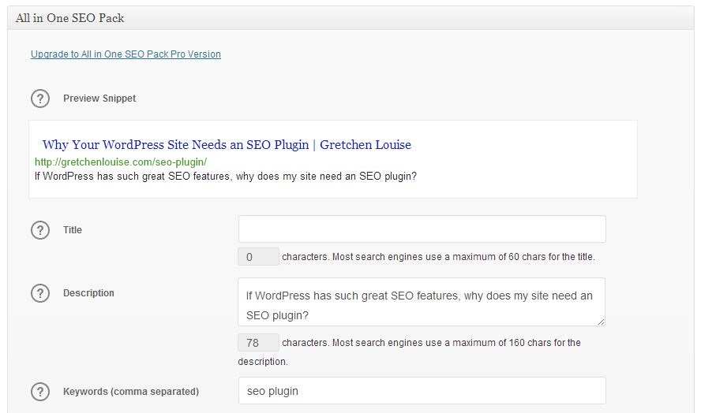Click the Title field label
Viewport: 701px width, 413px height.
point(73,230)
